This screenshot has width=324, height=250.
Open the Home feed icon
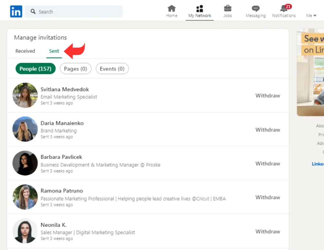171,9
